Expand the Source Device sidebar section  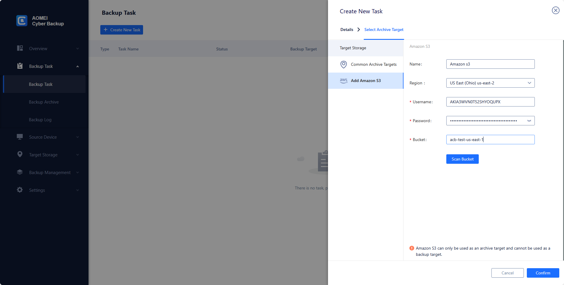pos(78,137)
